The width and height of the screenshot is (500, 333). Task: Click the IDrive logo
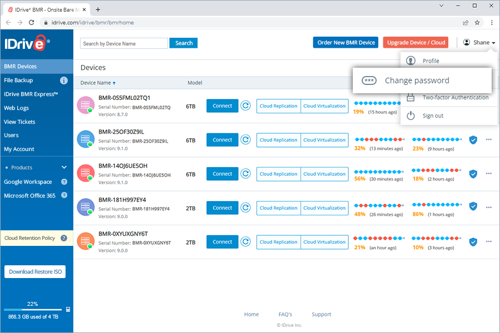pos(27,43)
